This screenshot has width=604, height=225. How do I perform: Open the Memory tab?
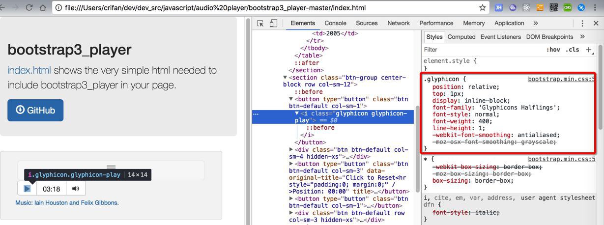[474, 23]
